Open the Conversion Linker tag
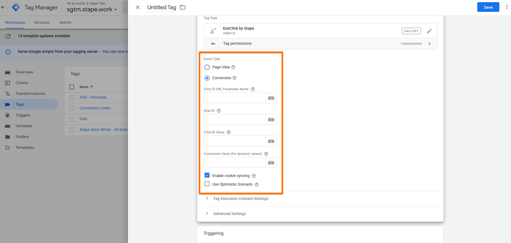The width and height of the screenshot is (511, 243). [95, 108]
